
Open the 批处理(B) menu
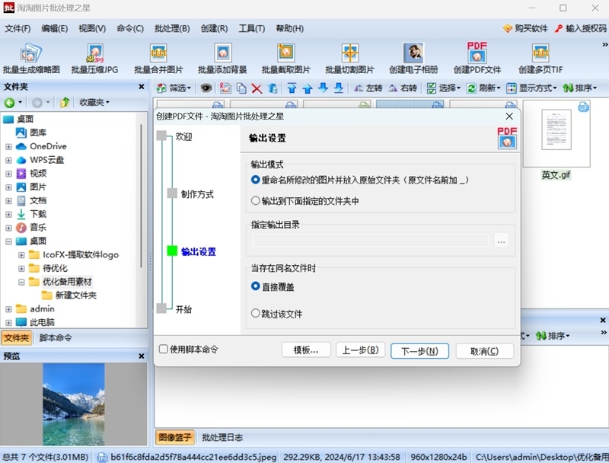click(x=171, y=28)
